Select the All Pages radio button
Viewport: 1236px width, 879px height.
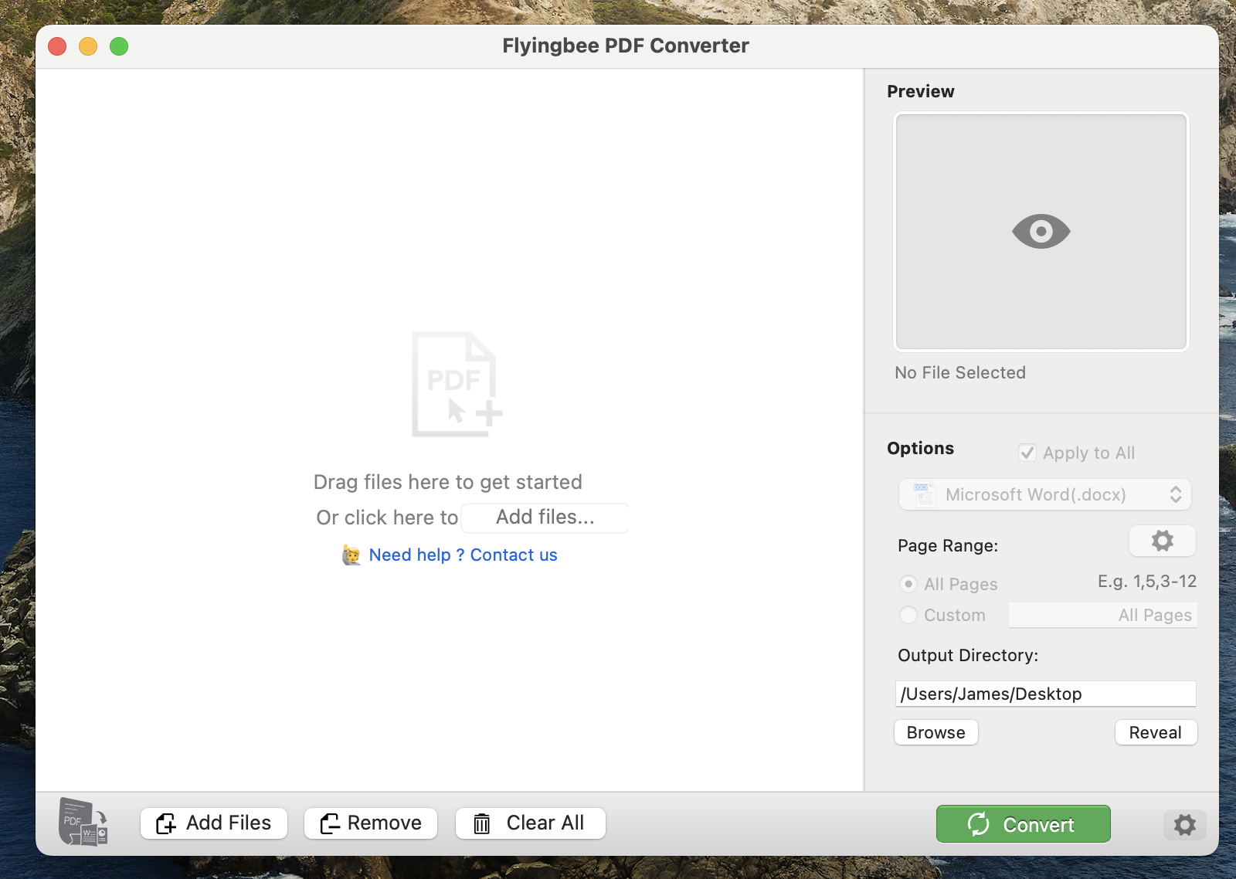[908, 584]
